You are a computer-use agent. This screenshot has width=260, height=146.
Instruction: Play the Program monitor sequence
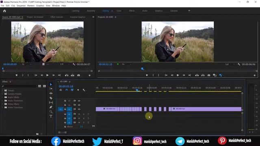(178, 75)
